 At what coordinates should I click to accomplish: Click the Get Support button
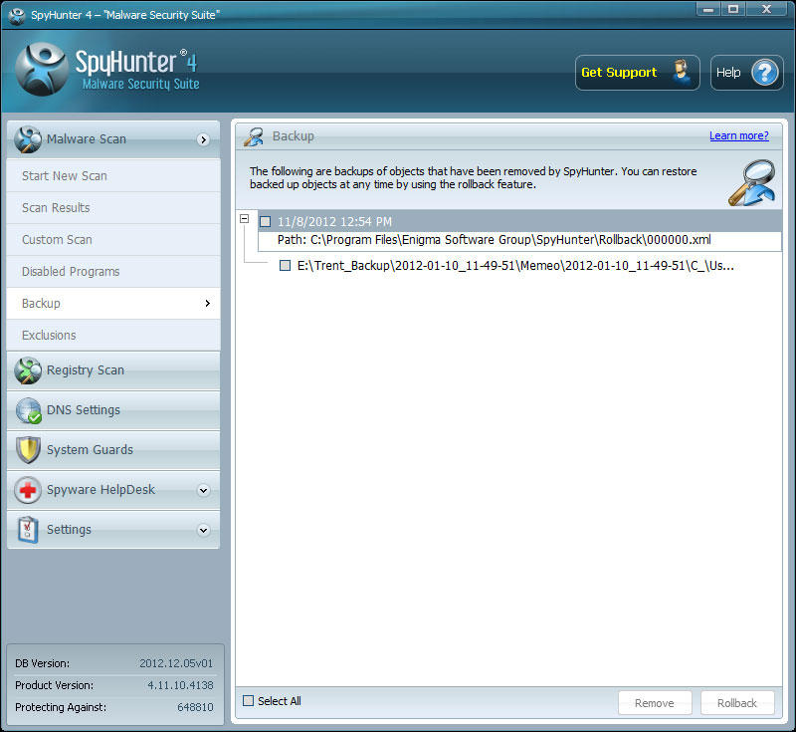pyautogui.click(x=637, y=73)
